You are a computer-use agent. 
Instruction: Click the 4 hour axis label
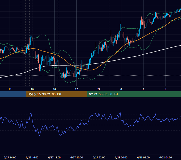[x=166, y=89]
